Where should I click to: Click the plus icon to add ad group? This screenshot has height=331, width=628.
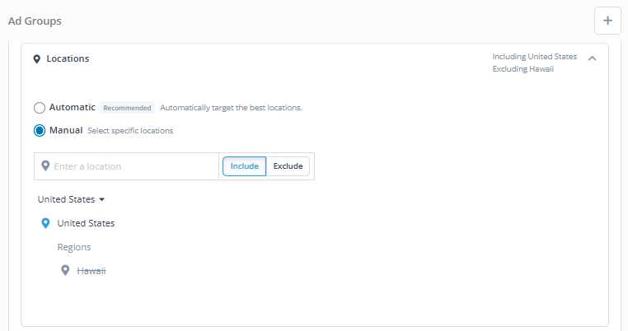(607, 21)
